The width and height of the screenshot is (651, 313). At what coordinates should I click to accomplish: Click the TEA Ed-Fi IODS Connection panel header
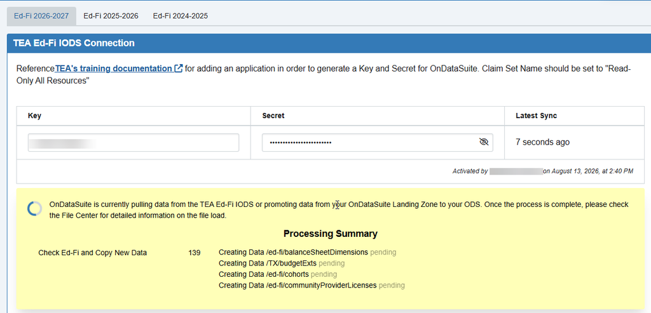point(325,43)
